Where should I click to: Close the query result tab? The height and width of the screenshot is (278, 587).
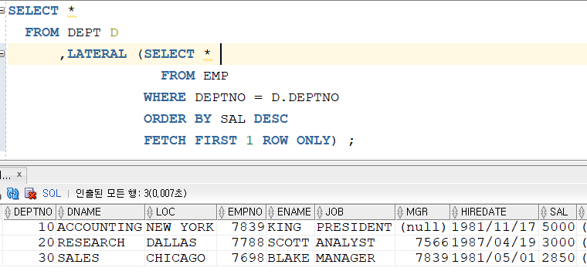(19, 175)
